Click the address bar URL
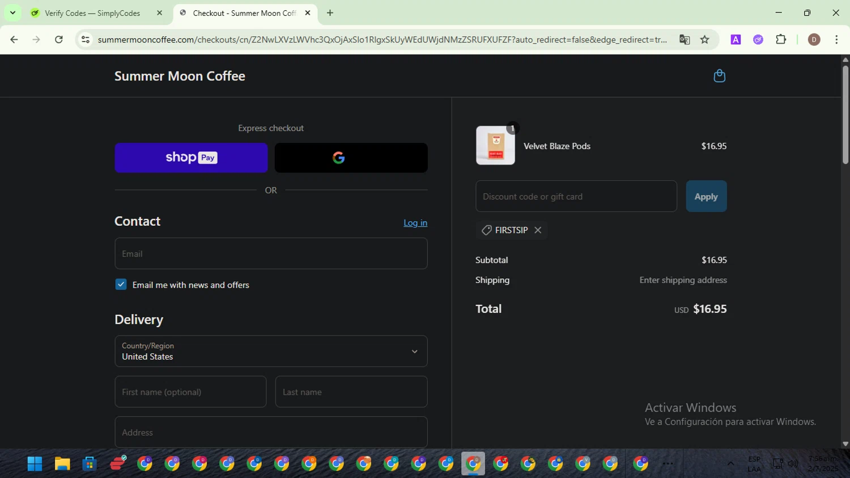This screenshot has width=850, height=478. [382, 40]
